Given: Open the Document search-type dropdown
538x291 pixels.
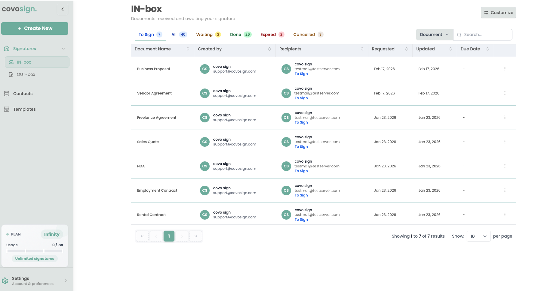Looking at the screenshot, I should click(434, 34).
